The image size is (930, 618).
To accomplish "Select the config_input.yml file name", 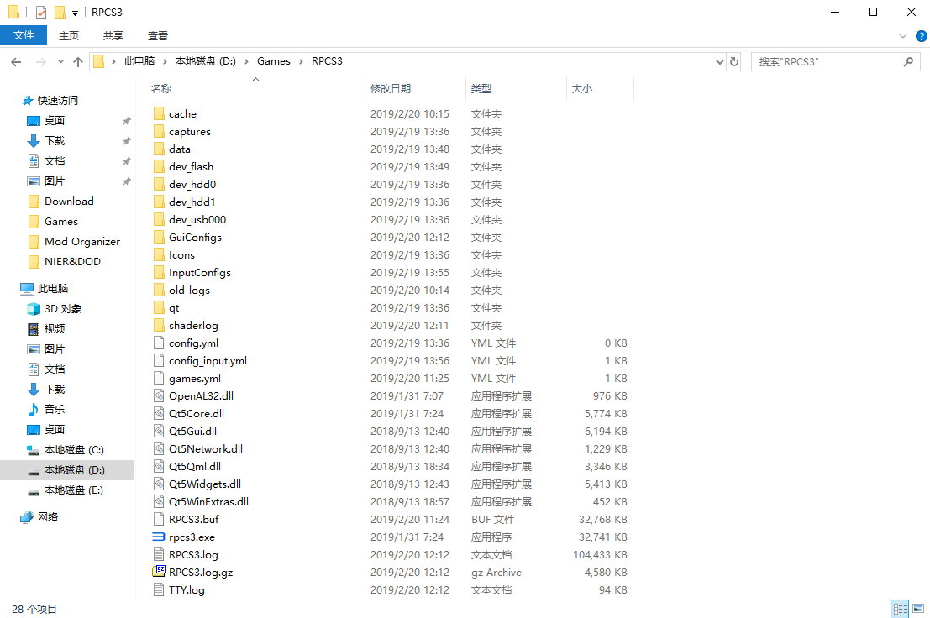I will (208, 361).
